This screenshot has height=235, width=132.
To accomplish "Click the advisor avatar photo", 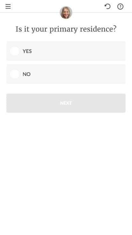I will click(66, 12).
